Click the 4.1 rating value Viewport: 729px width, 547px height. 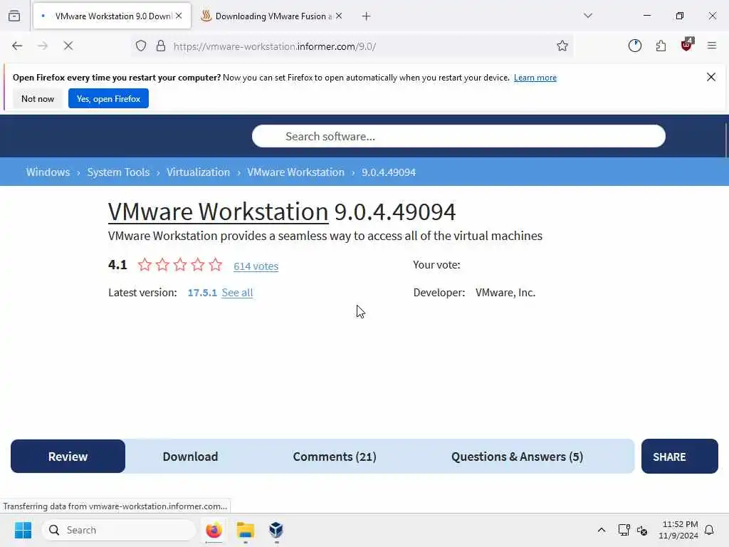pyautogui.click(x=117, y=265)
